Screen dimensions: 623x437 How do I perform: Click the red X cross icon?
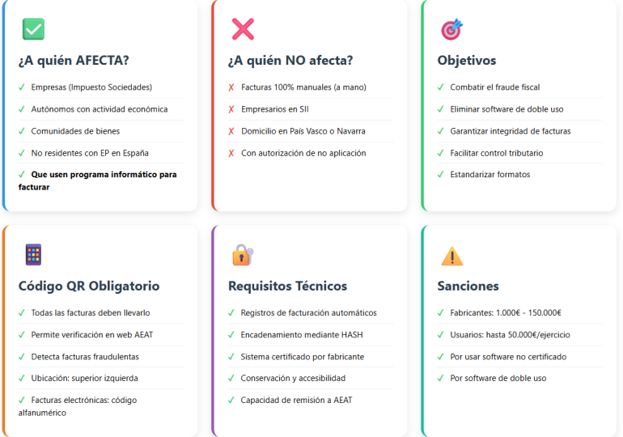243,29
